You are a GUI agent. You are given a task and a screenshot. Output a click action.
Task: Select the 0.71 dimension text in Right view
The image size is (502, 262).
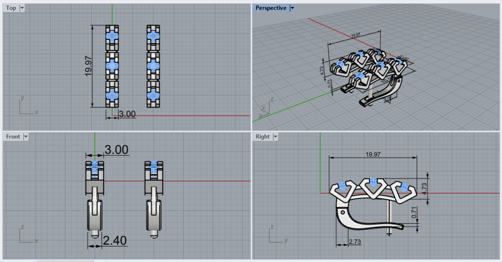414,213
